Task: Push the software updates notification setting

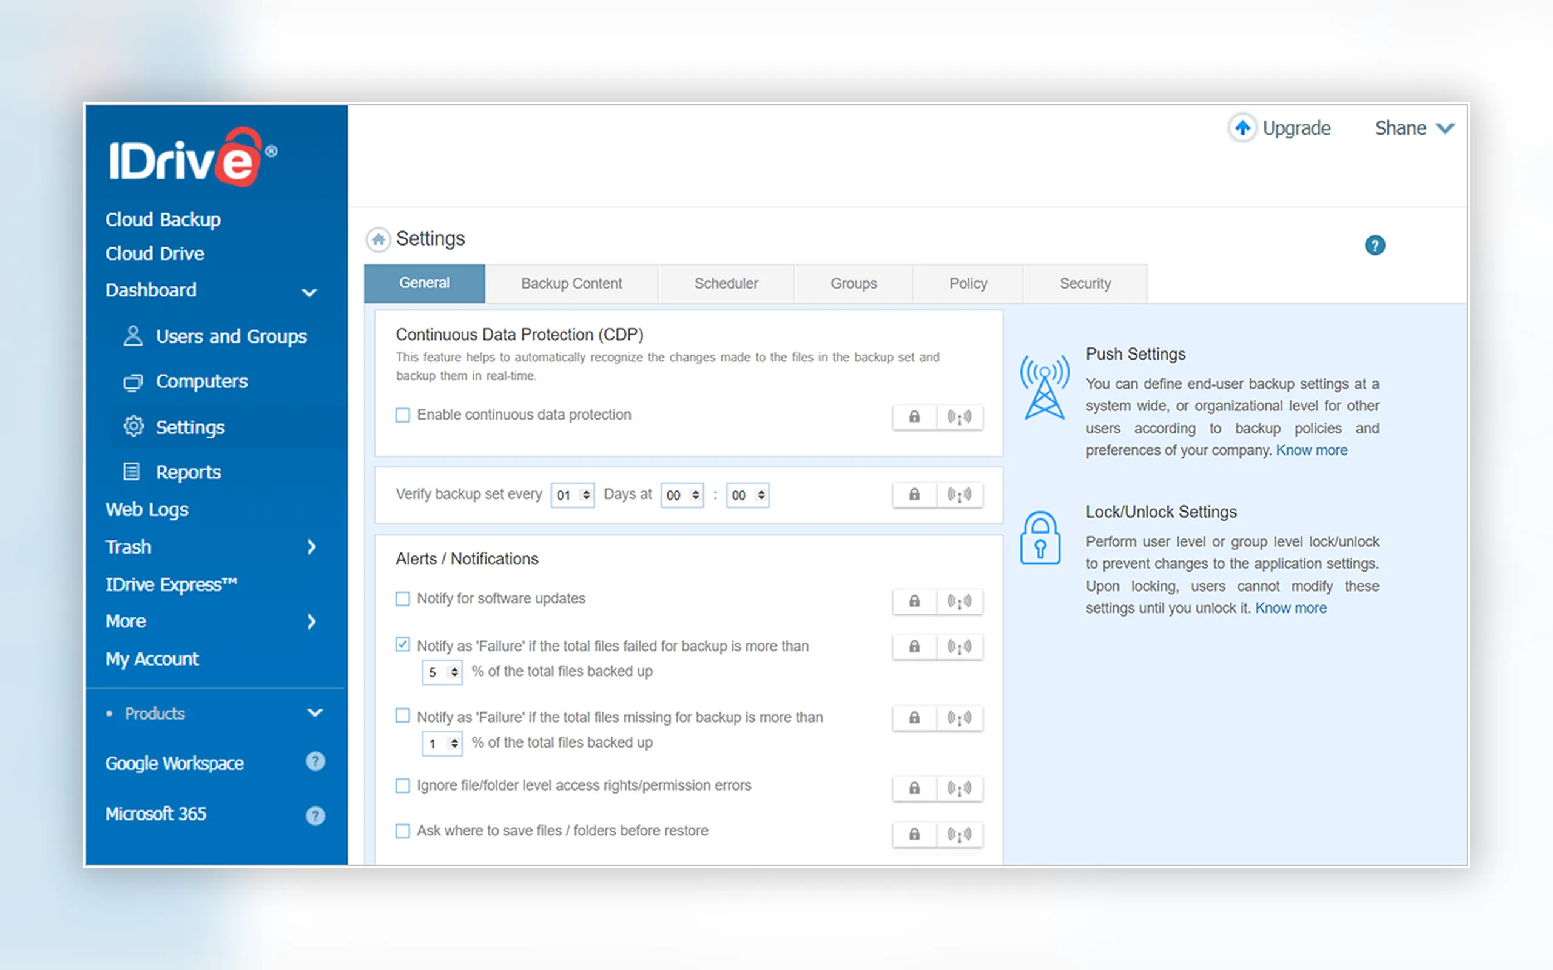Action: 959,601
